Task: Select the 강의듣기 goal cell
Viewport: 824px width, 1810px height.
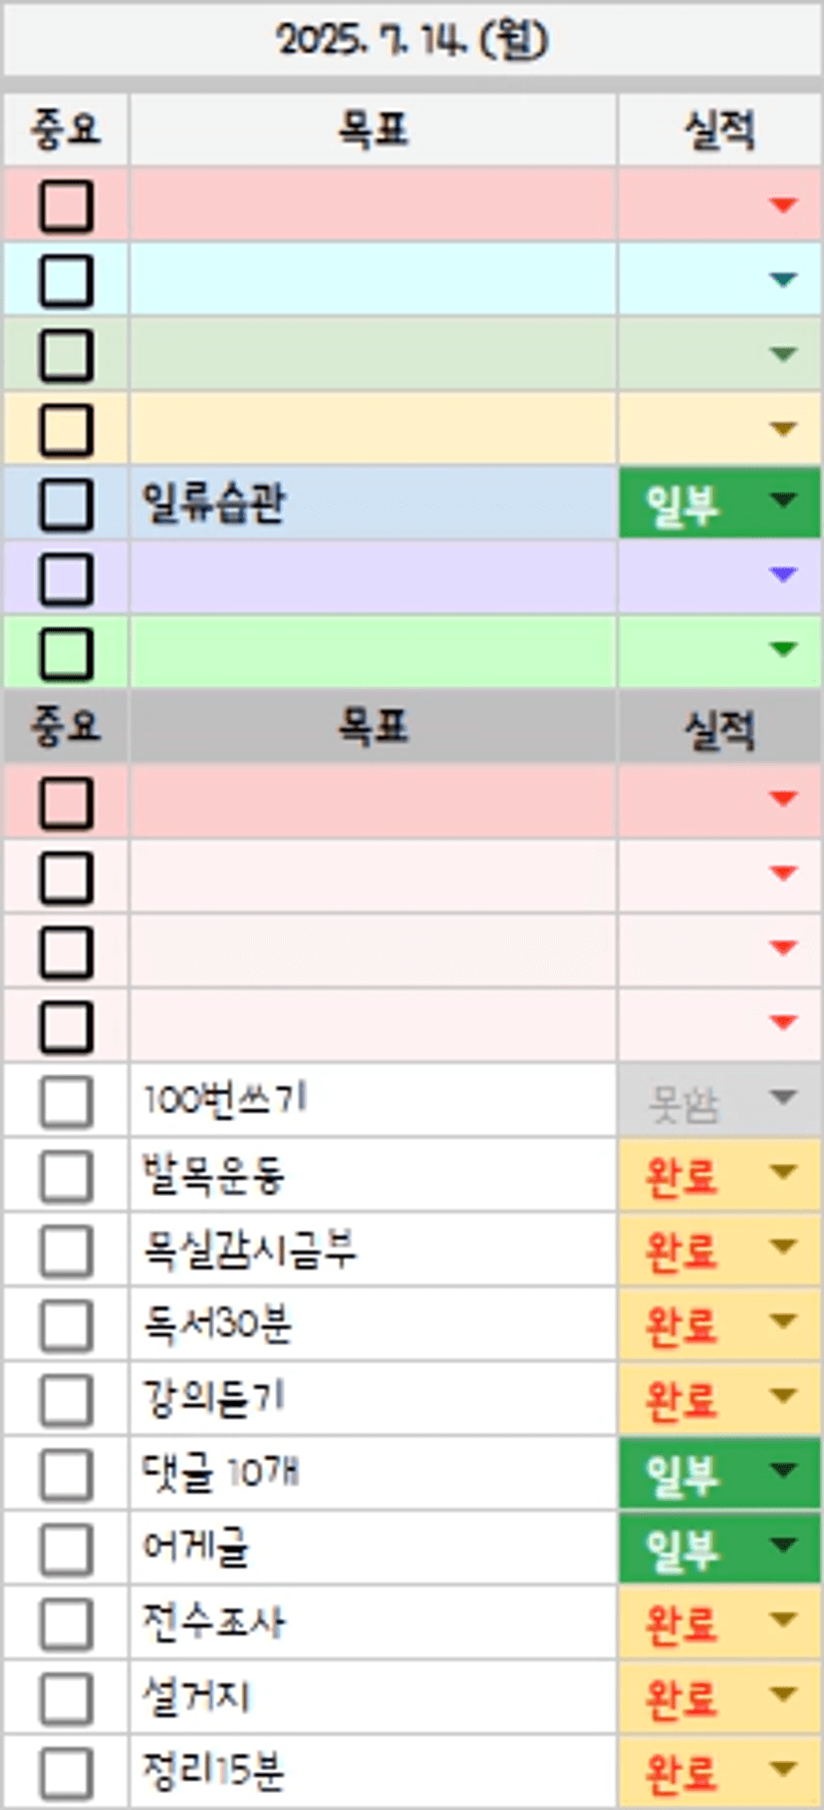Action: click(x=373, y=1399)
